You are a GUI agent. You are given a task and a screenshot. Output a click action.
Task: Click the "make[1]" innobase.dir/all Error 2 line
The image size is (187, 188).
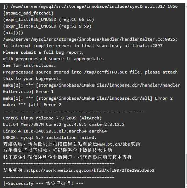pos(88,98)
